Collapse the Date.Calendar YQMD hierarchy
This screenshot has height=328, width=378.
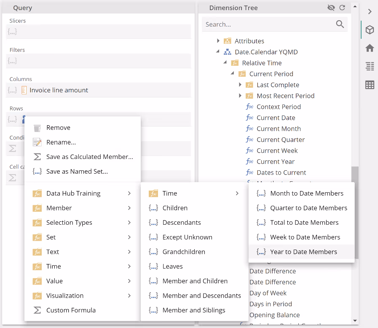(x=218, y=52)
